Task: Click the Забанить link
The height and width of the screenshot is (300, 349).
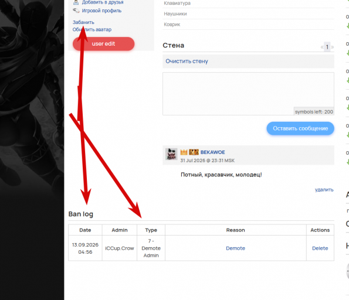Action: click(83, 22)
